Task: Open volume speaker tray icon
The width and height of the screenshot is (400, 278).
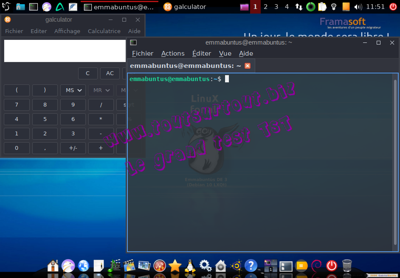Action: tap(358, 7)
